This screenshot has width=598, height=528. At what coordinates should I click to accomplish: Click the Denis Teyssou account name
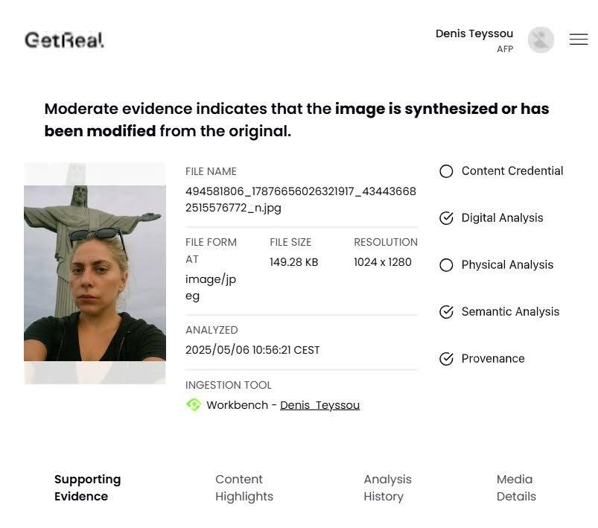click(x=474, y=34)
